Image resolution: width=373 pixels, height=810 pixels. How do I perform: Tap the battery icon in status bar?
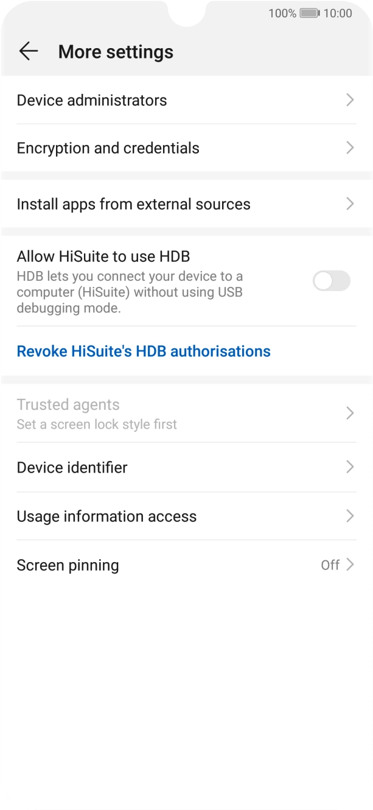pos(310,13)
